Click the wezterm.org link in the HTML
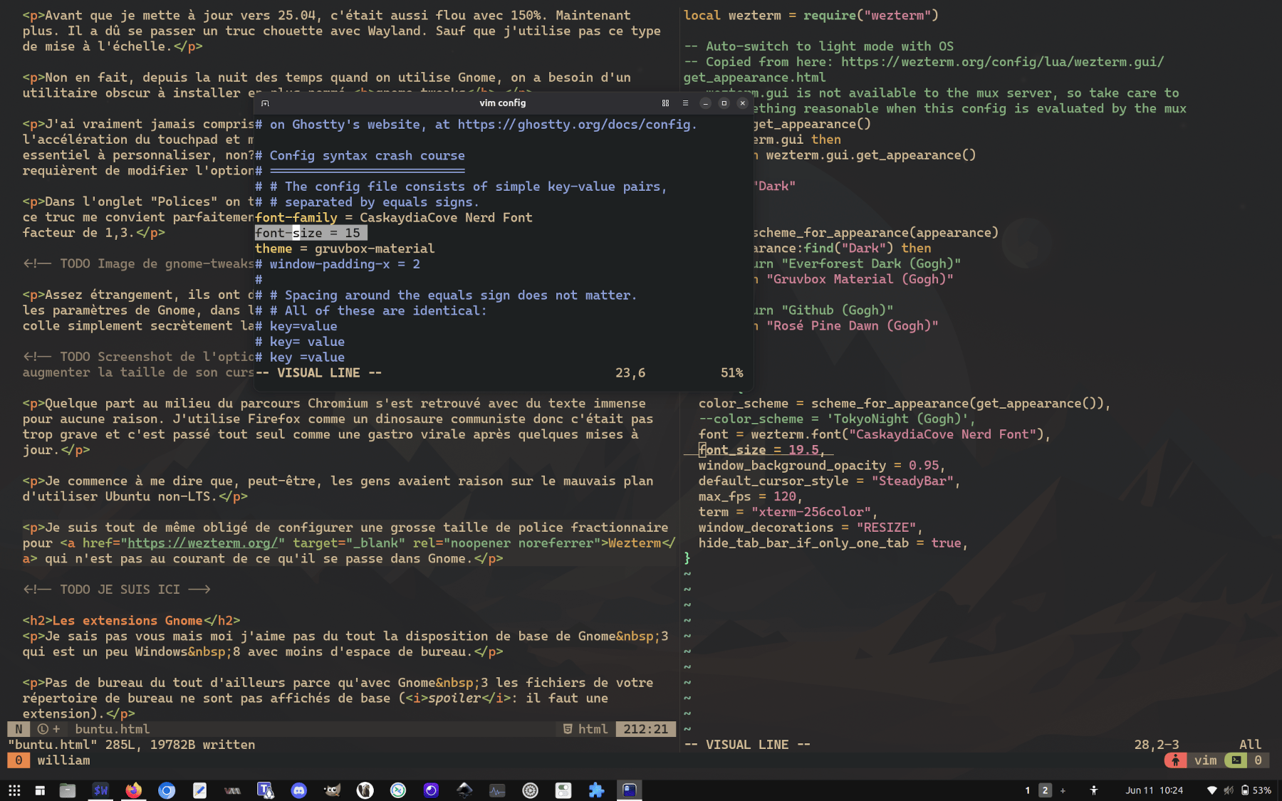Viewport: 1282px width, 801px height. (x=202, y=543)
